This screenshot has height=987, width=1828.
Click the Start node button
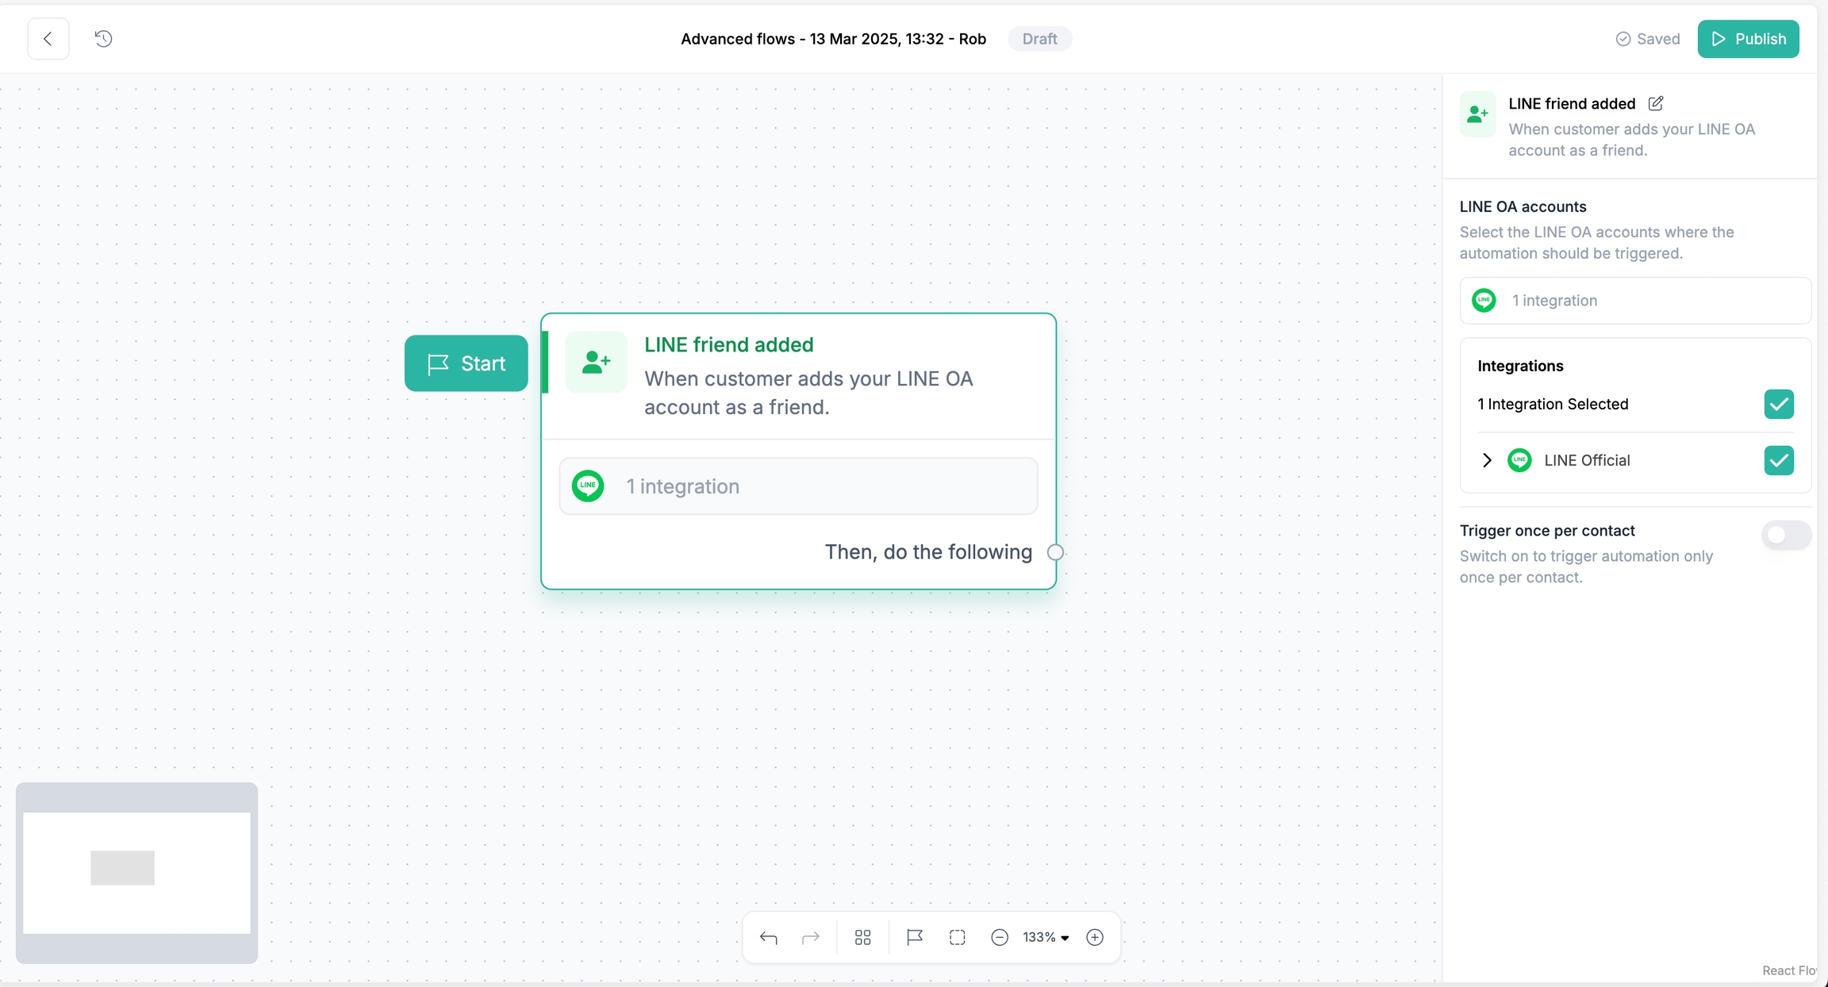point(466,363)
